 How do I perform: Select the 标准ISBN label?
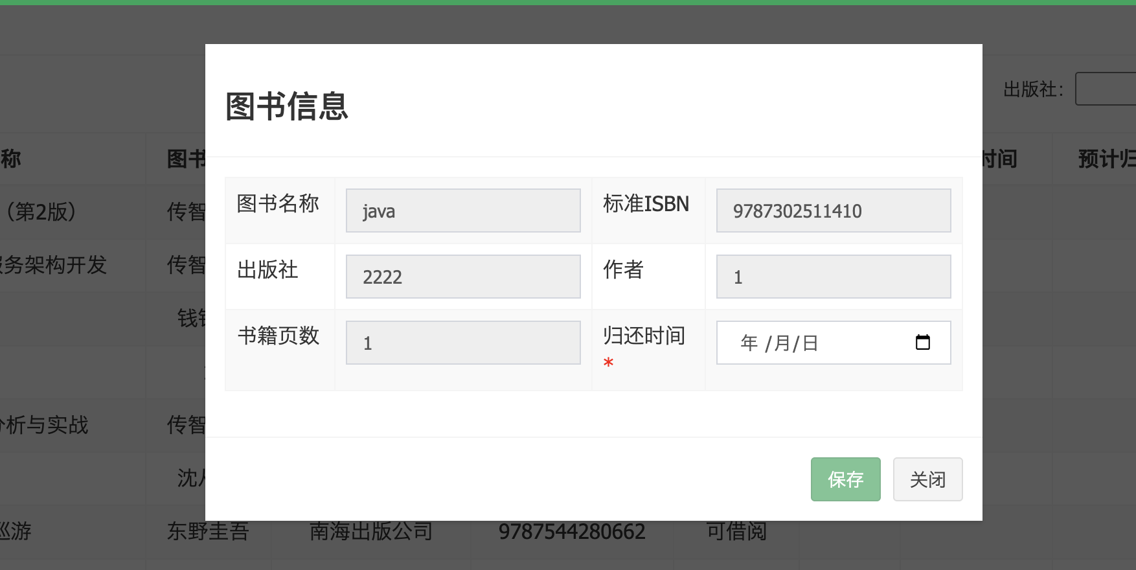[x=646, y=203]
